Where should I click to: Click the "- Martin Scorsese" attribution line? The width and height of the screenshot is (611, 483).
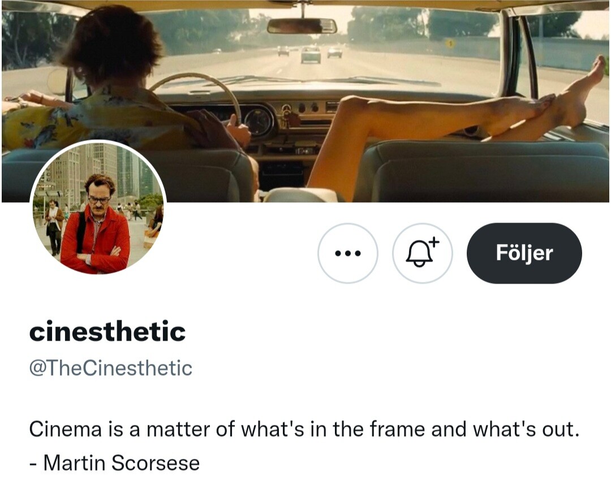coord(114,463)
